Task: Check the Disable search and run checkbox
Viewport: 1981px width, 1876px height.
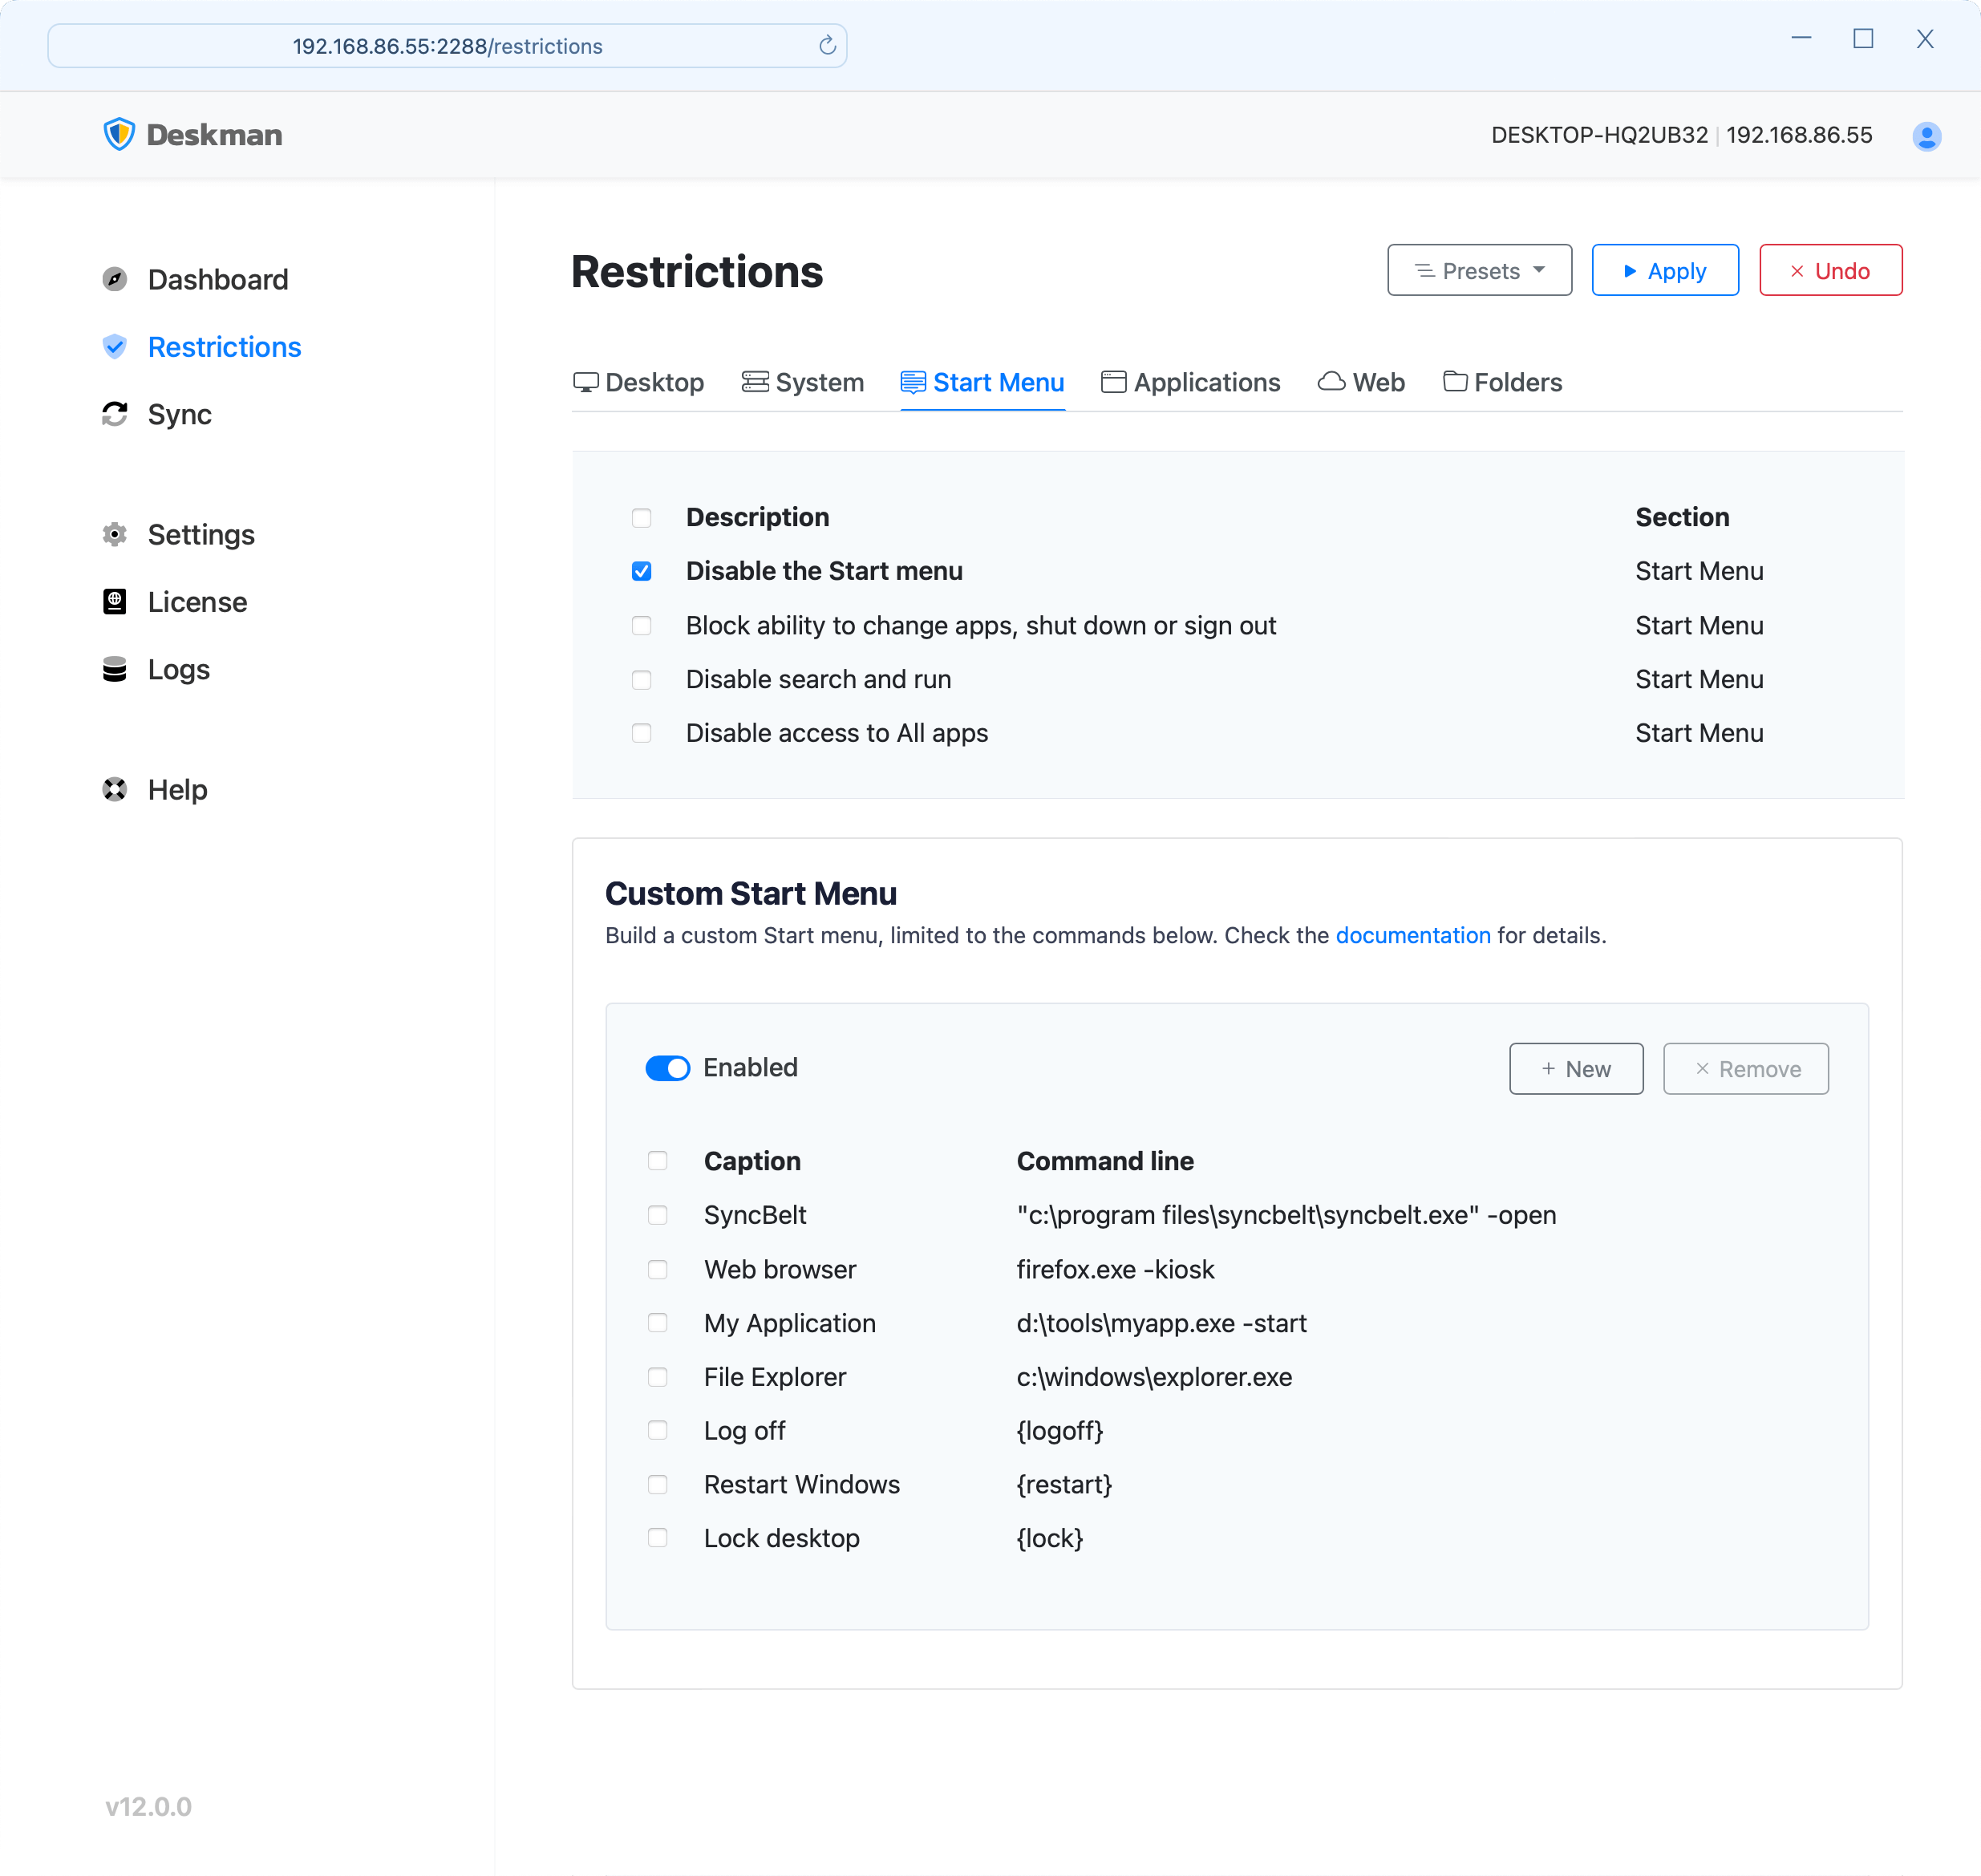Action: pos(640,679)
